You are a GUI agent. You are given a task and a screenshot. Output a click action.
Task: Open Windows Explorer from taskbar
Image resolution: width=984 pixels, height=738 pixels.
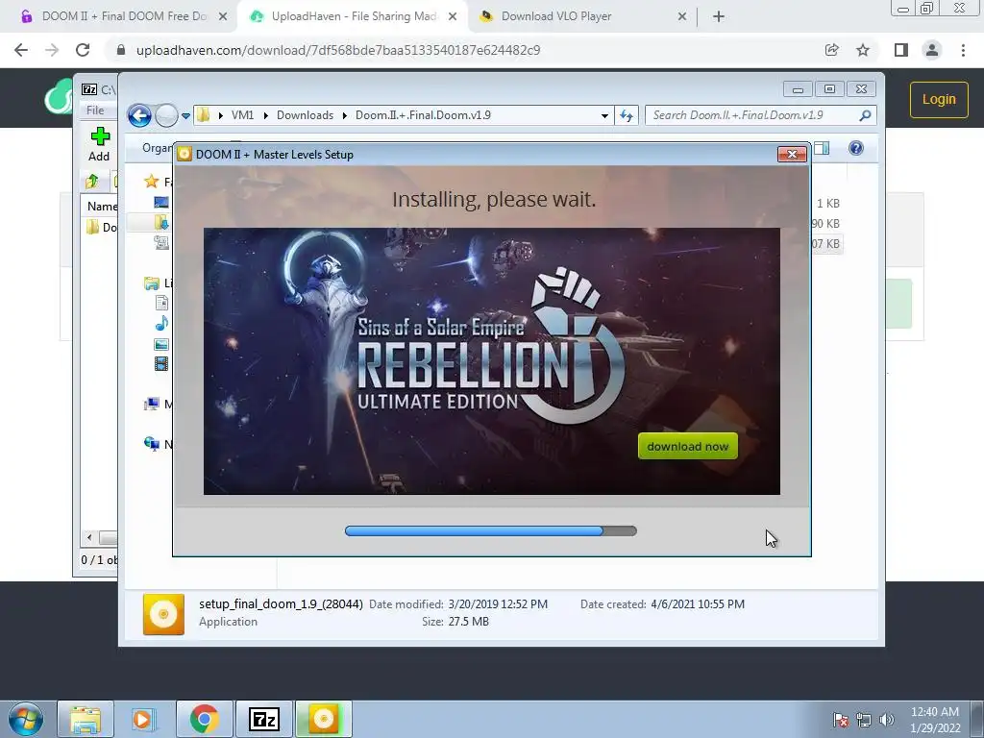86,719
